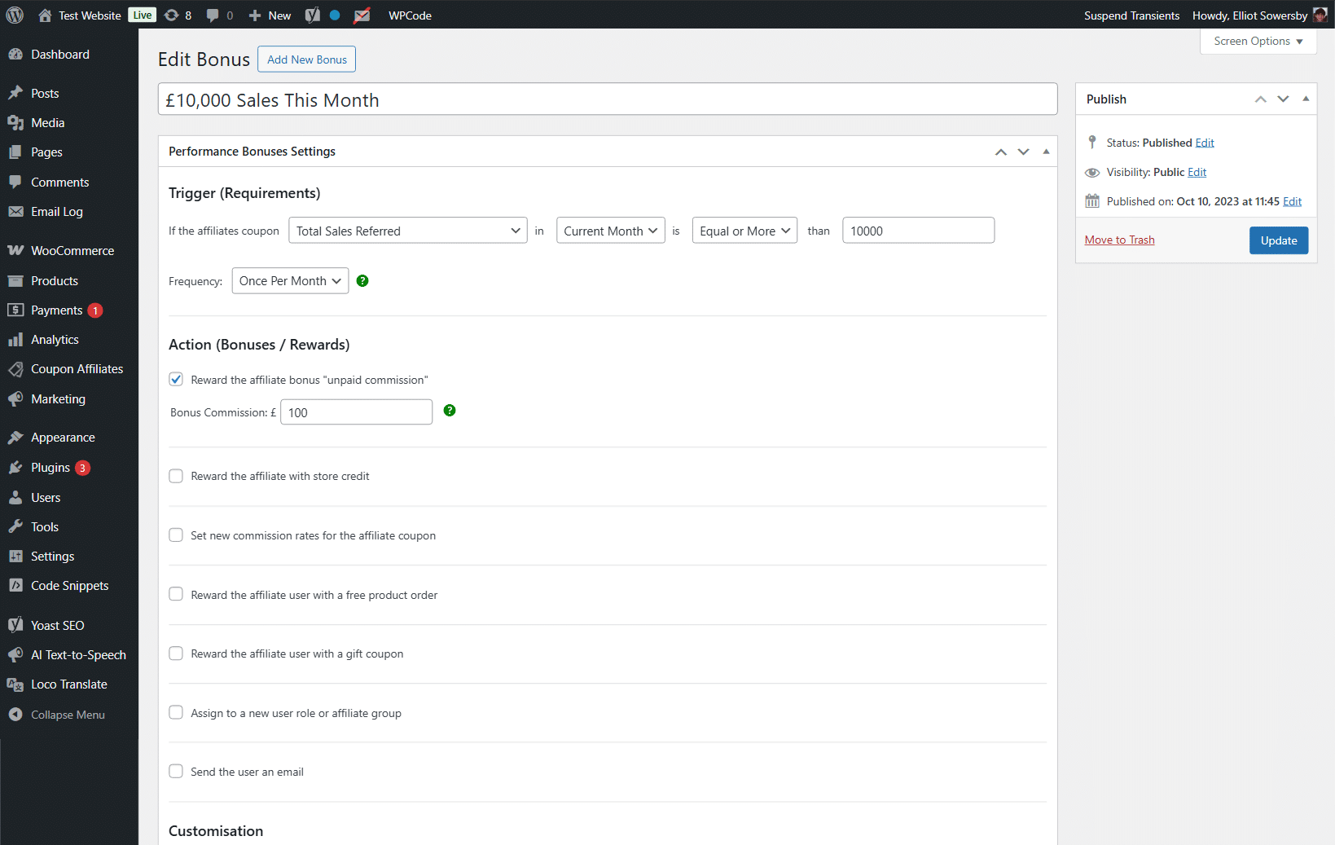Click the Email Log envelope icon
This screenshot has width=1335, height=845.
(15, 212)
